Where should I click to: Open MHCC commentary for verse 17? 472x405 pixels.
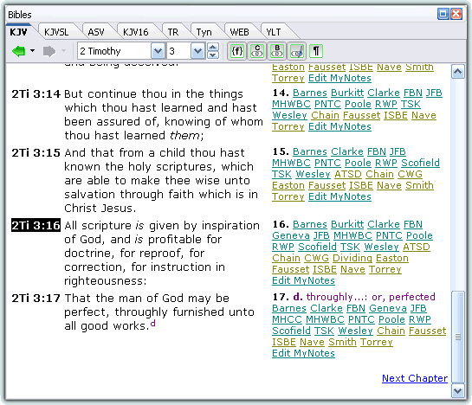point(287,319)
